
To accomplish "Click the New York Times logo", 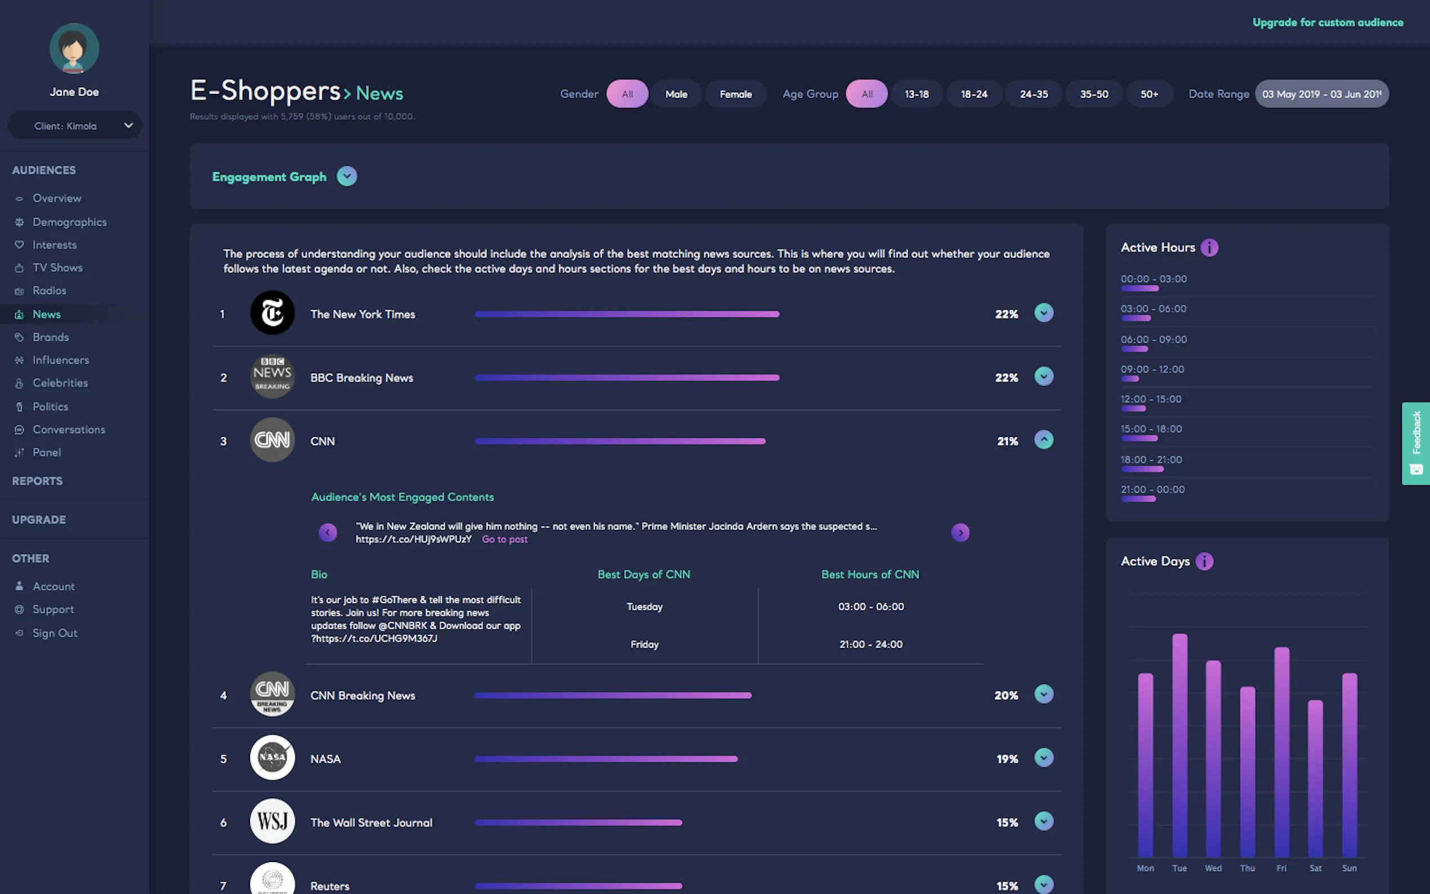I will click(x=272, y=313).
